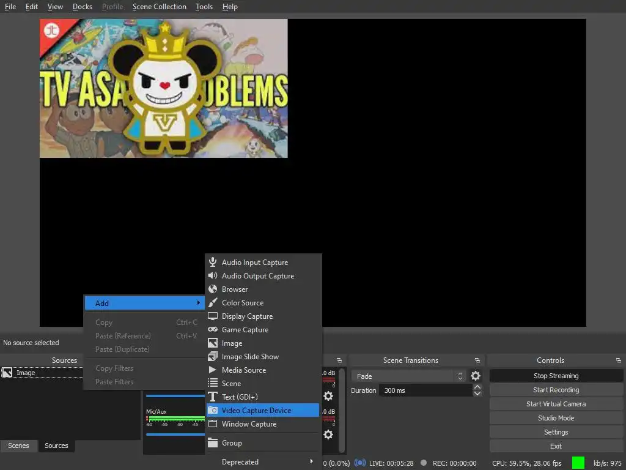Screen dimensions: 626x470
Task: Select Browser from the source list
Action: coord(263,289)
